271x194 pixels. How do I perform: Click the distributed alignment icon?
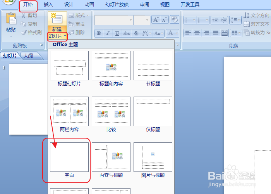tap(224, 33)
